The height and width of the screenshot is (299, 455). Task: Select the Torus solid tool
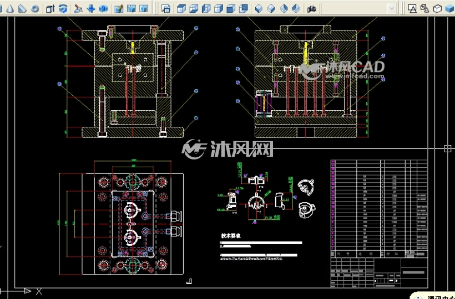click(35, 9)
